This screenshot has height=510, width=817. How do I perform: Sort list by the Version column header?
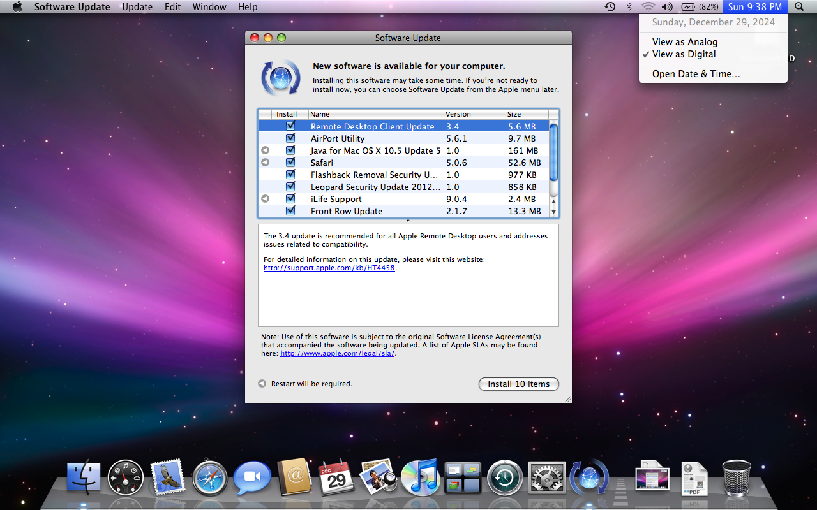coord(474,114)
